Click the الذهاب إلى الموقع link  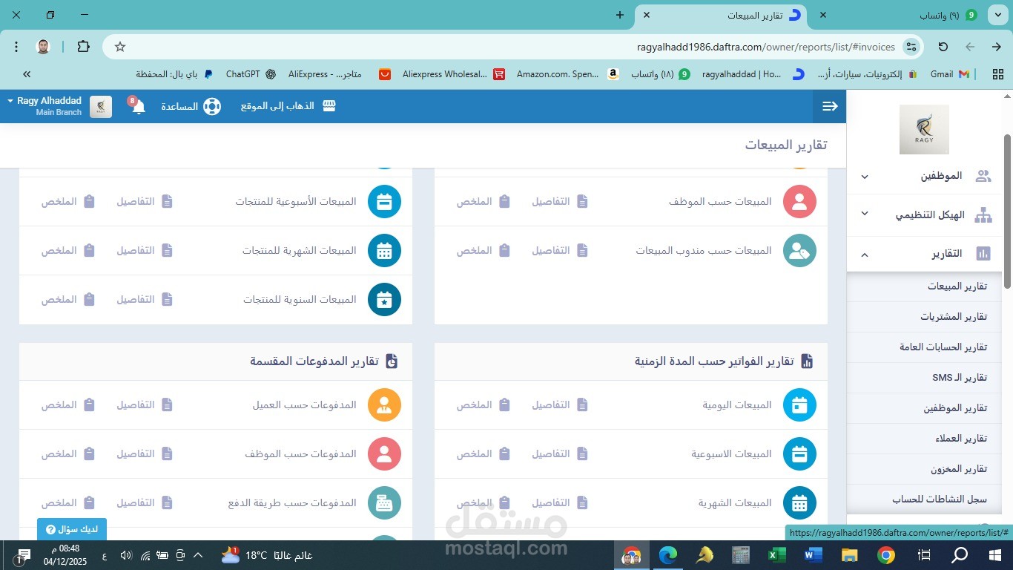click(x=277, y=106)
